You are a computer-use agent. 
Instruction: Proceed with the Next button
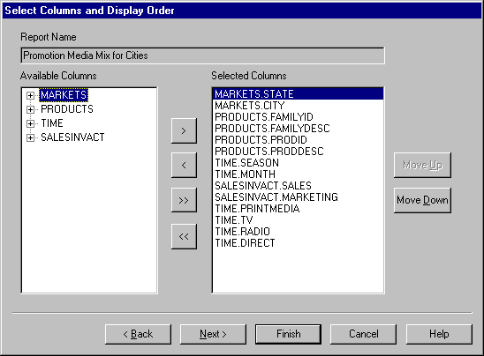213,334
